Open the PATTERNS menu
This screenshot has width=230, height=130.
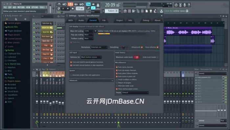21,7
